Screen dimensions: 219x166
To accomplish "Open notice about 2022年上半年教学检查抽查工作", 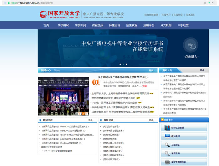I will (184, 86).
